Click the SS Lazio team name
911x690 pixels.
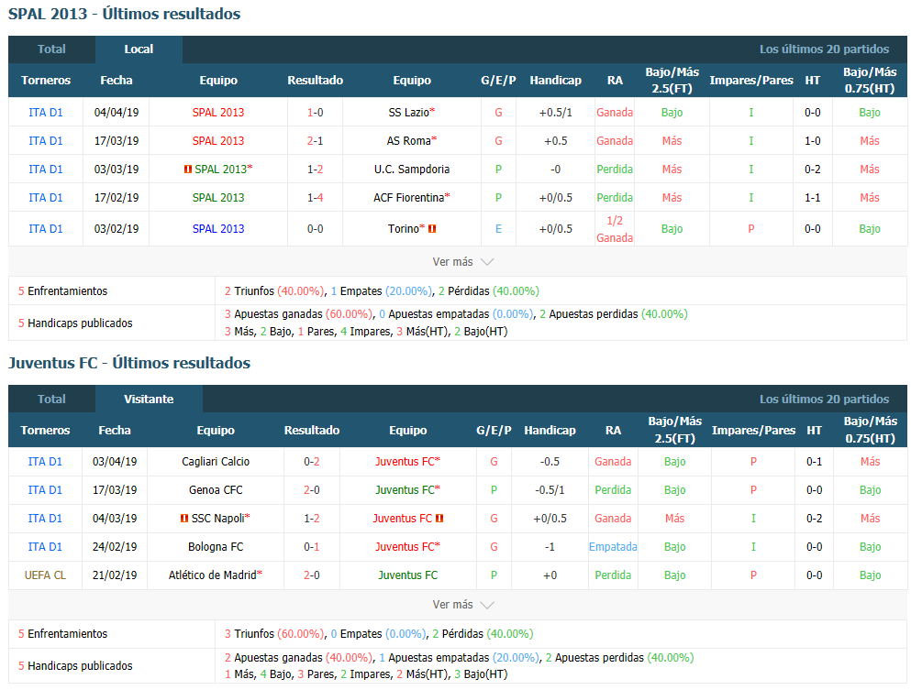tap(409, 113)
